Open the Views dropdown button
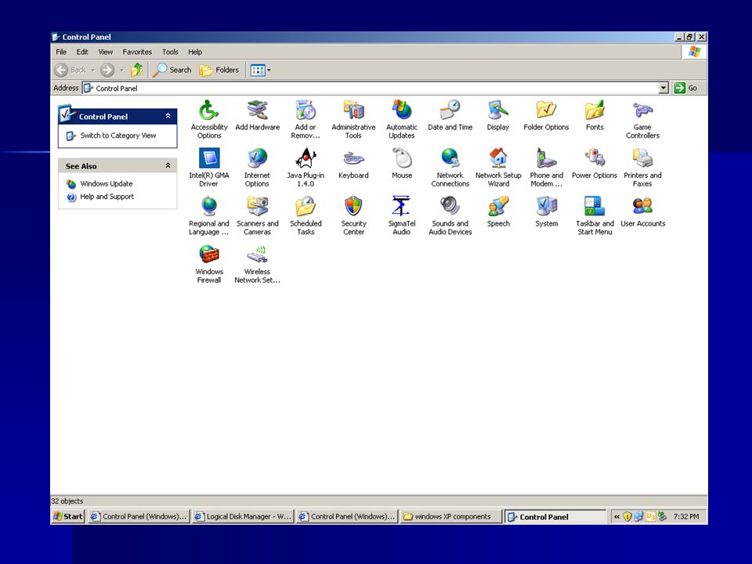The width and height of the screenshot is (752, 564). [260, 70]
